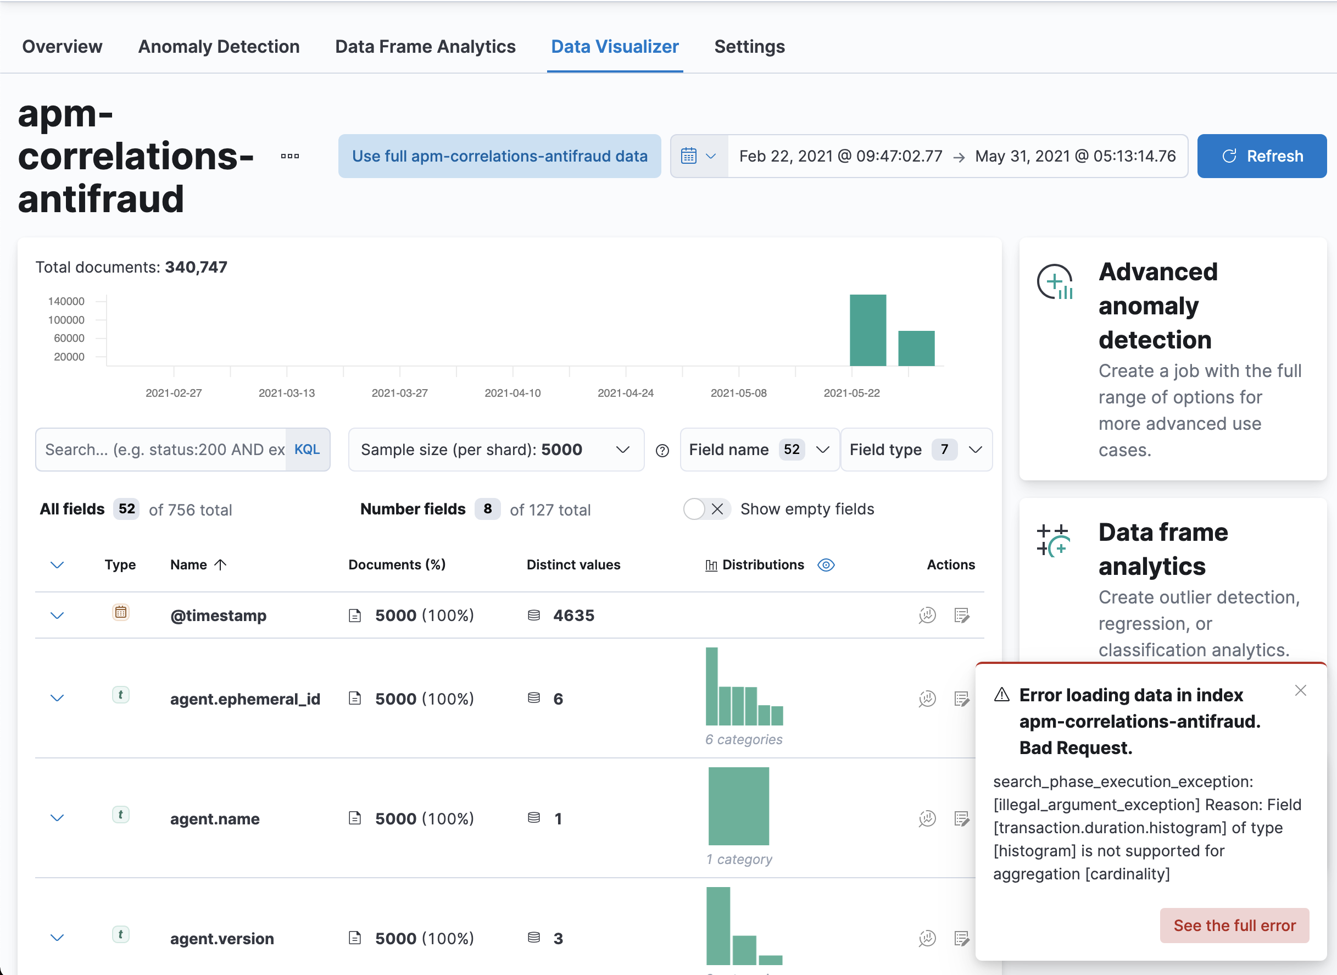The height and width of the screenshot is (975, 1337).
Task: Click See the full error button
Action: (1234, 925)
